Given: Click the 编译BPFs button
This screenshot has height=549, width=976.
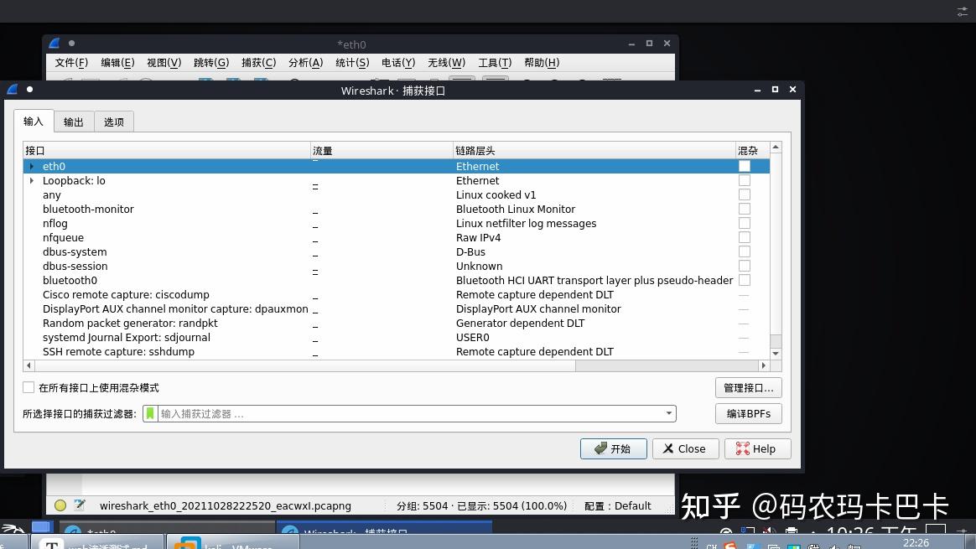Looking at the screenshot, I should point(748,413).
